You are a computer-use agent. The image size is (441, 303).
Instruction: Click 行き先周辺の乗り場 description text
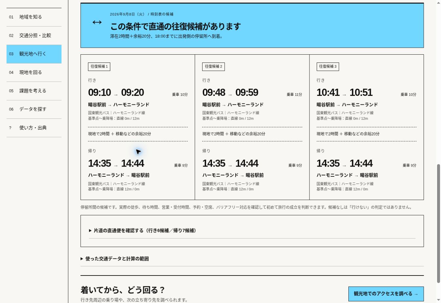[x=134, y=300]
